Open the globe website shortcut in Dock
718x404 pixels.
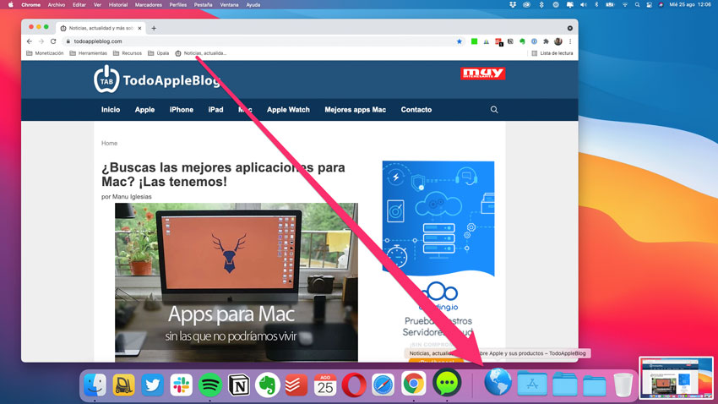tap(498, 382)
